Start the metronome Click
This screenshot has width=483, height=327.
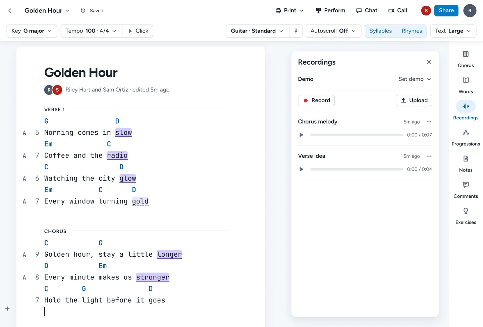pyautogui.click(x=138, y=31)
